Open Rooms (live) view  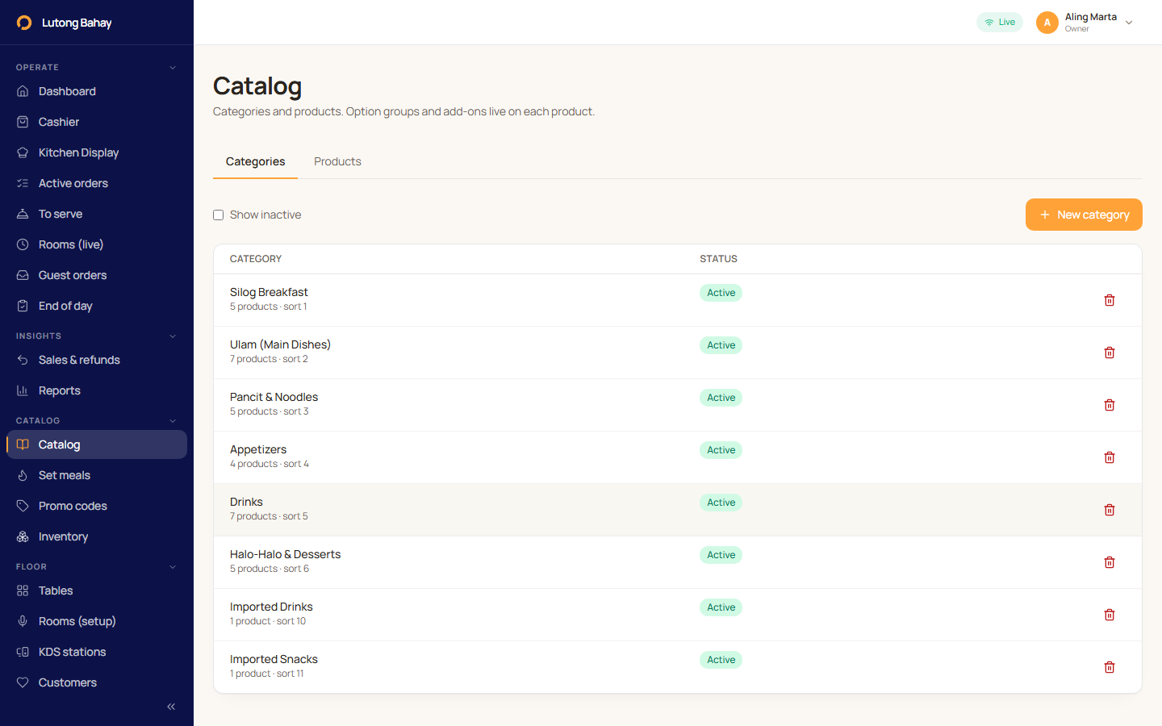pyautogui.click(x=97, y=244)
